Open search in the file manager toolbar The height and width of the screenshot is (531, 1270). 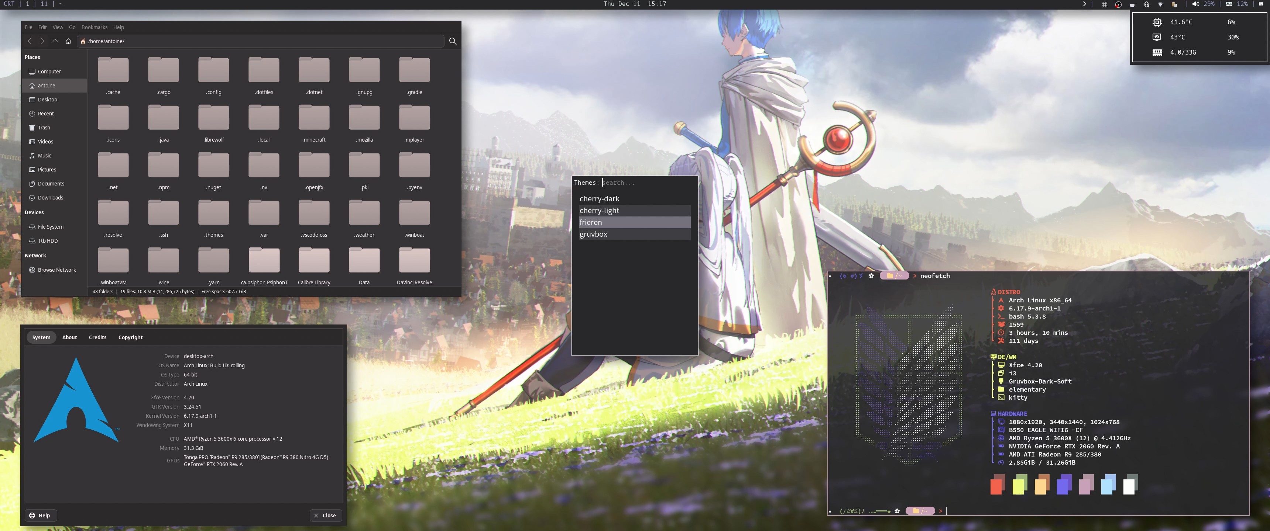453,41
